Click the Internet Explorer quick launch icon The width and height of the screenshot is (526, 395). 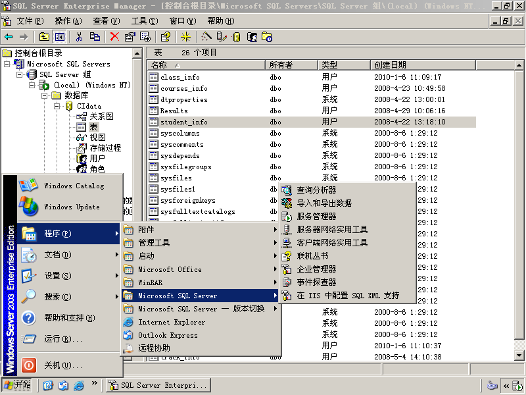tap(79, 385)
